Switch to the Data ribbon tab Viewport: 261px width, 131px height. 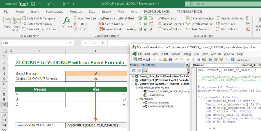click(x=92, y=12)
